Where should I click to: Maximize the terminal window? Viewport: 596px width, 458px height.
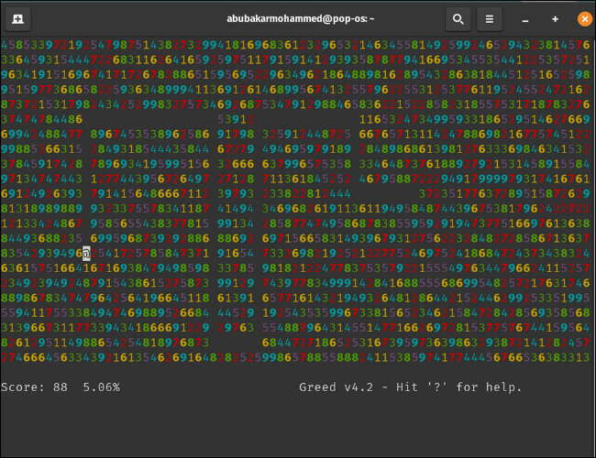tap(555, 18)
